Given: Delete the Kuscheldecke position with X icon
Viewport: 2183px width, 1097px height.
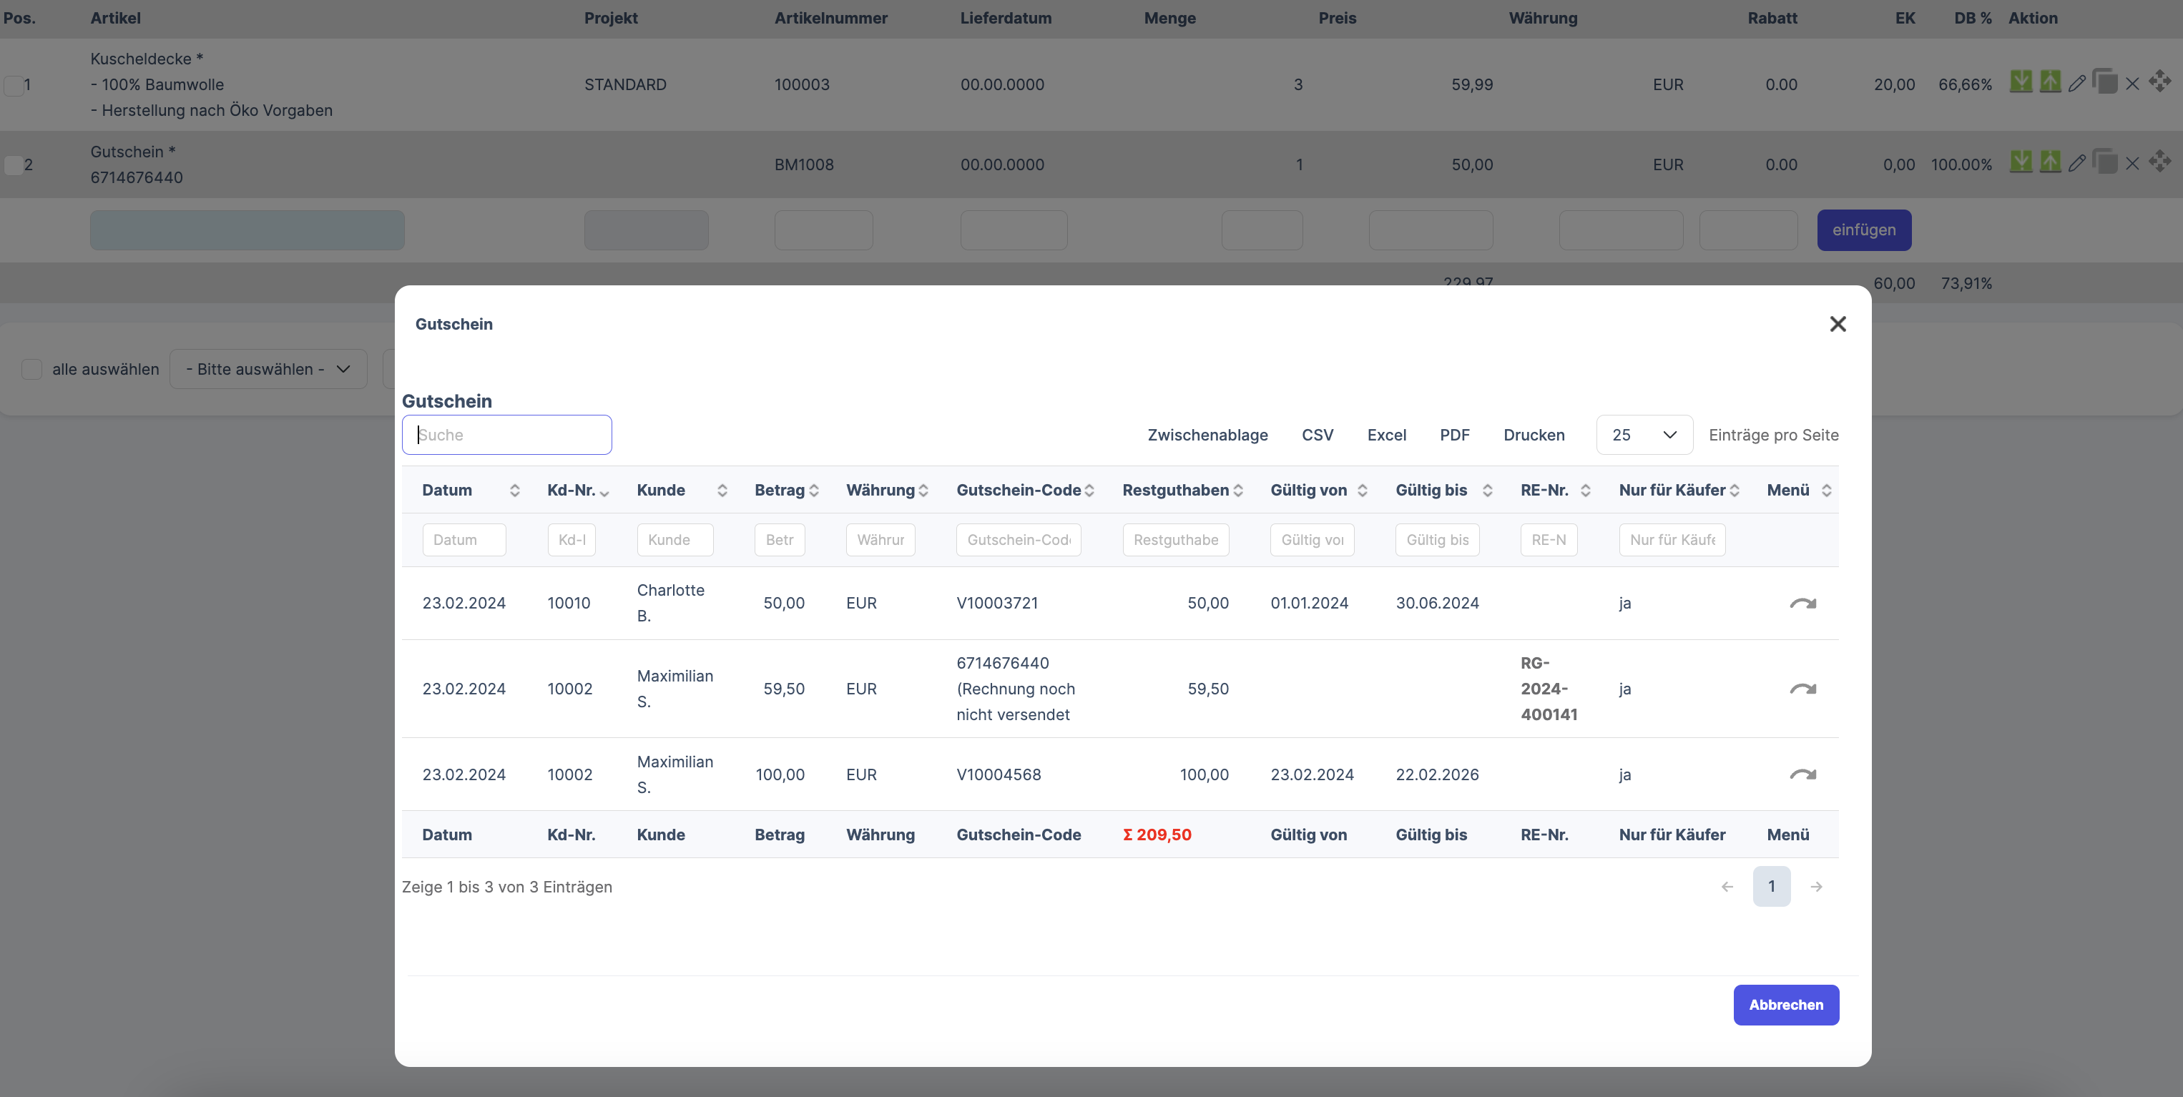Looking at the screenshot, I should [x=2132, y=83].
